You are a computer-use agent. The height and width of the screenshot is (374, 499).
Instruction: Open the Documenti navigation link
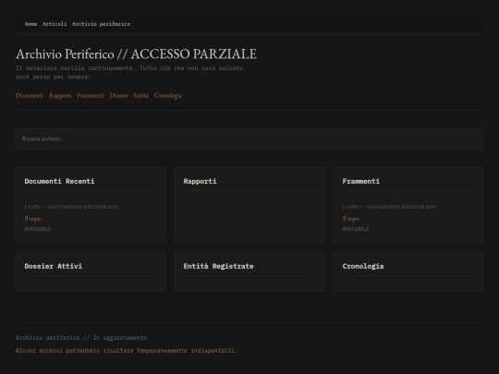tap(30, 95)
